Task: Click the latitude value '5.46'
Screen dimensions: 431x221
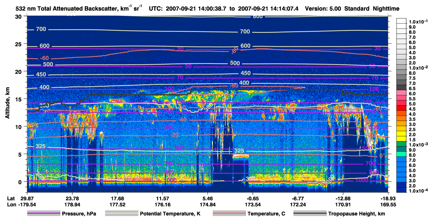Action: pyautogui.click(x=208, y=198)
